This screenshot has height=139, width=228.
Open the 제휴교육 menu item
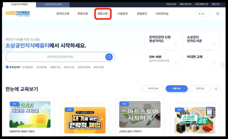[102, 14]
